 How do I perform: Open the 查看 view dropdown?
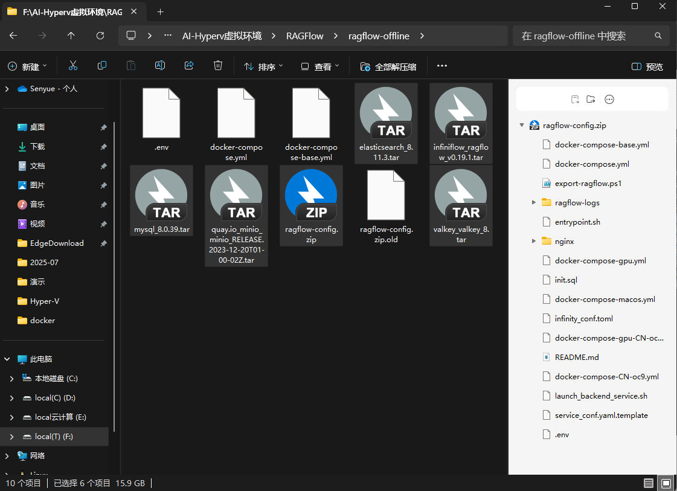coord(320,66)
